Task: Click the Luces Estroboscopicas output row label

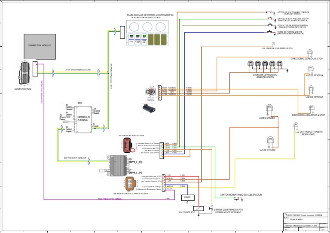Action: tap(151, 179)
